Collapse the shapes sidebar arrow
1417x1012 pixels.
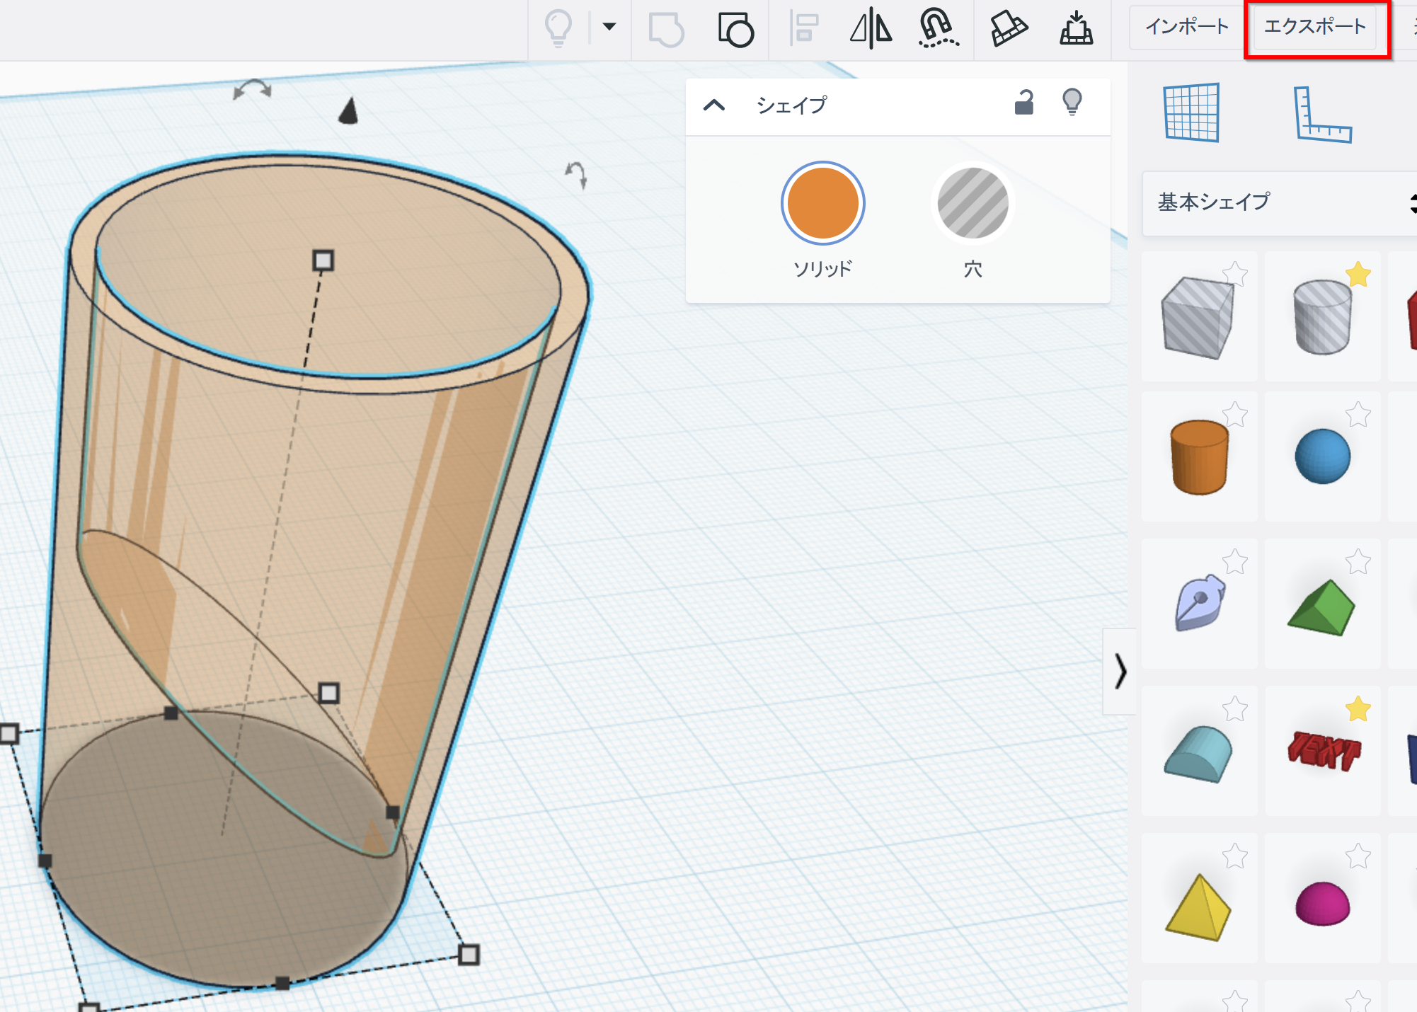coord(1120,672)
